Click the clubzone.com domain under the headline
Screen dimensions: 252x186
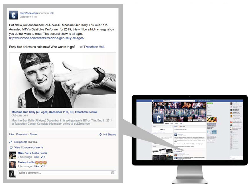[20, 115]
